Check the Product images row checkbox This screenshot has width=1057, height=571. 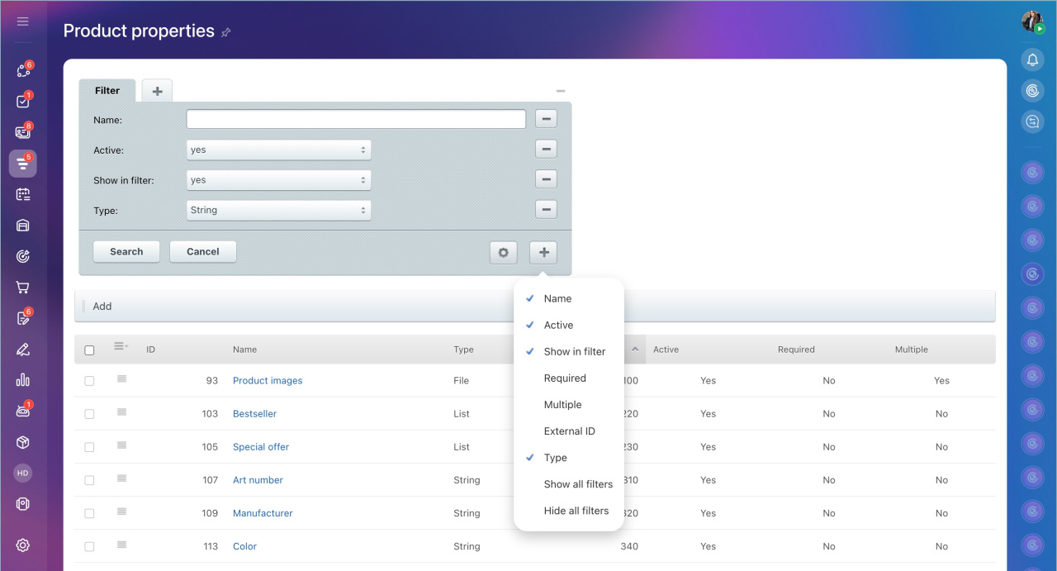(89, 381)
